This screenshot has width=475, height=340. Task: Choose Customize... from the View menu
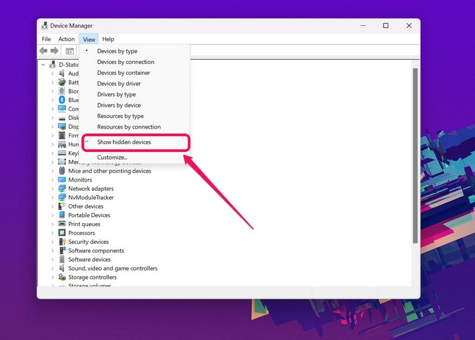112,157
